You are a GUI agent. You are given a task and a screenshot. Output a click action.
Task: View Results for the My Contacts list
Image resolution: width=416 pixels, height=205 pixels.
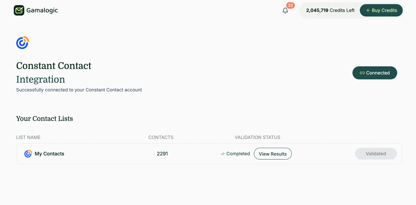coord(273,154)
